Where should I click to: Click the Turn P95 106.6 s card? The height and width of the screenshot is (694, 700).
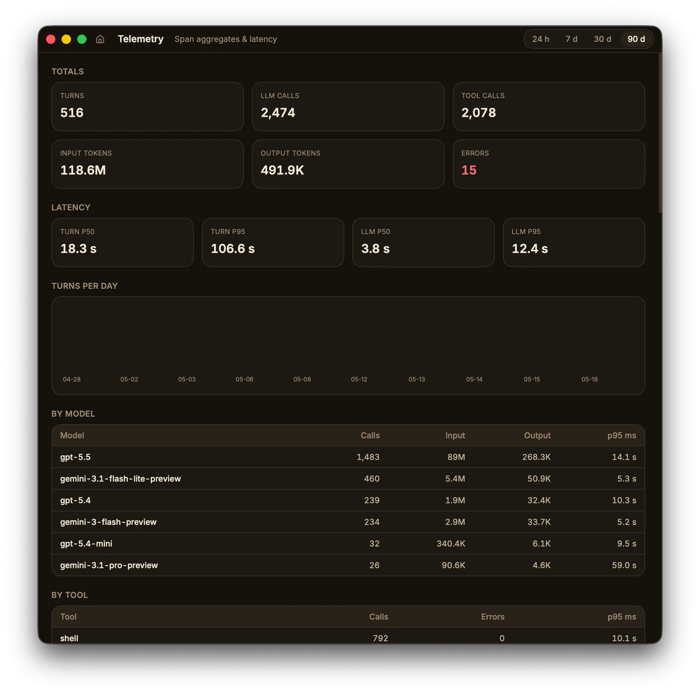coord(273,242)
